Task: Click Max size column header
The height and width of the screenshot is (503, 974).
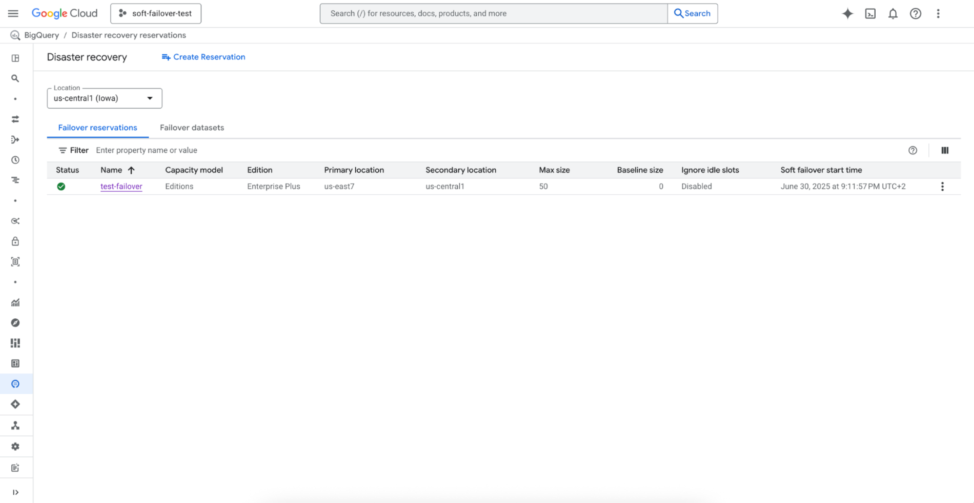Action: [x=554, y=170]
